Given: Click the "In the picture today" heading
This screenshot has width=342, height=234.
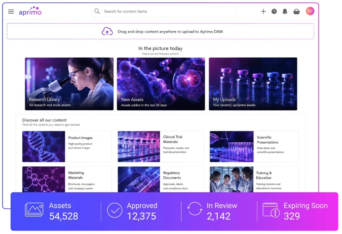Looking at the screenshot, I should click(x=160, y=48).
